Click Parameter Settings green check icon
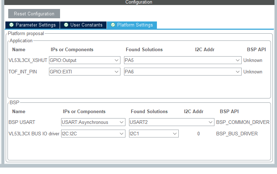The image size is (277, 174). (x=11, y=25)
